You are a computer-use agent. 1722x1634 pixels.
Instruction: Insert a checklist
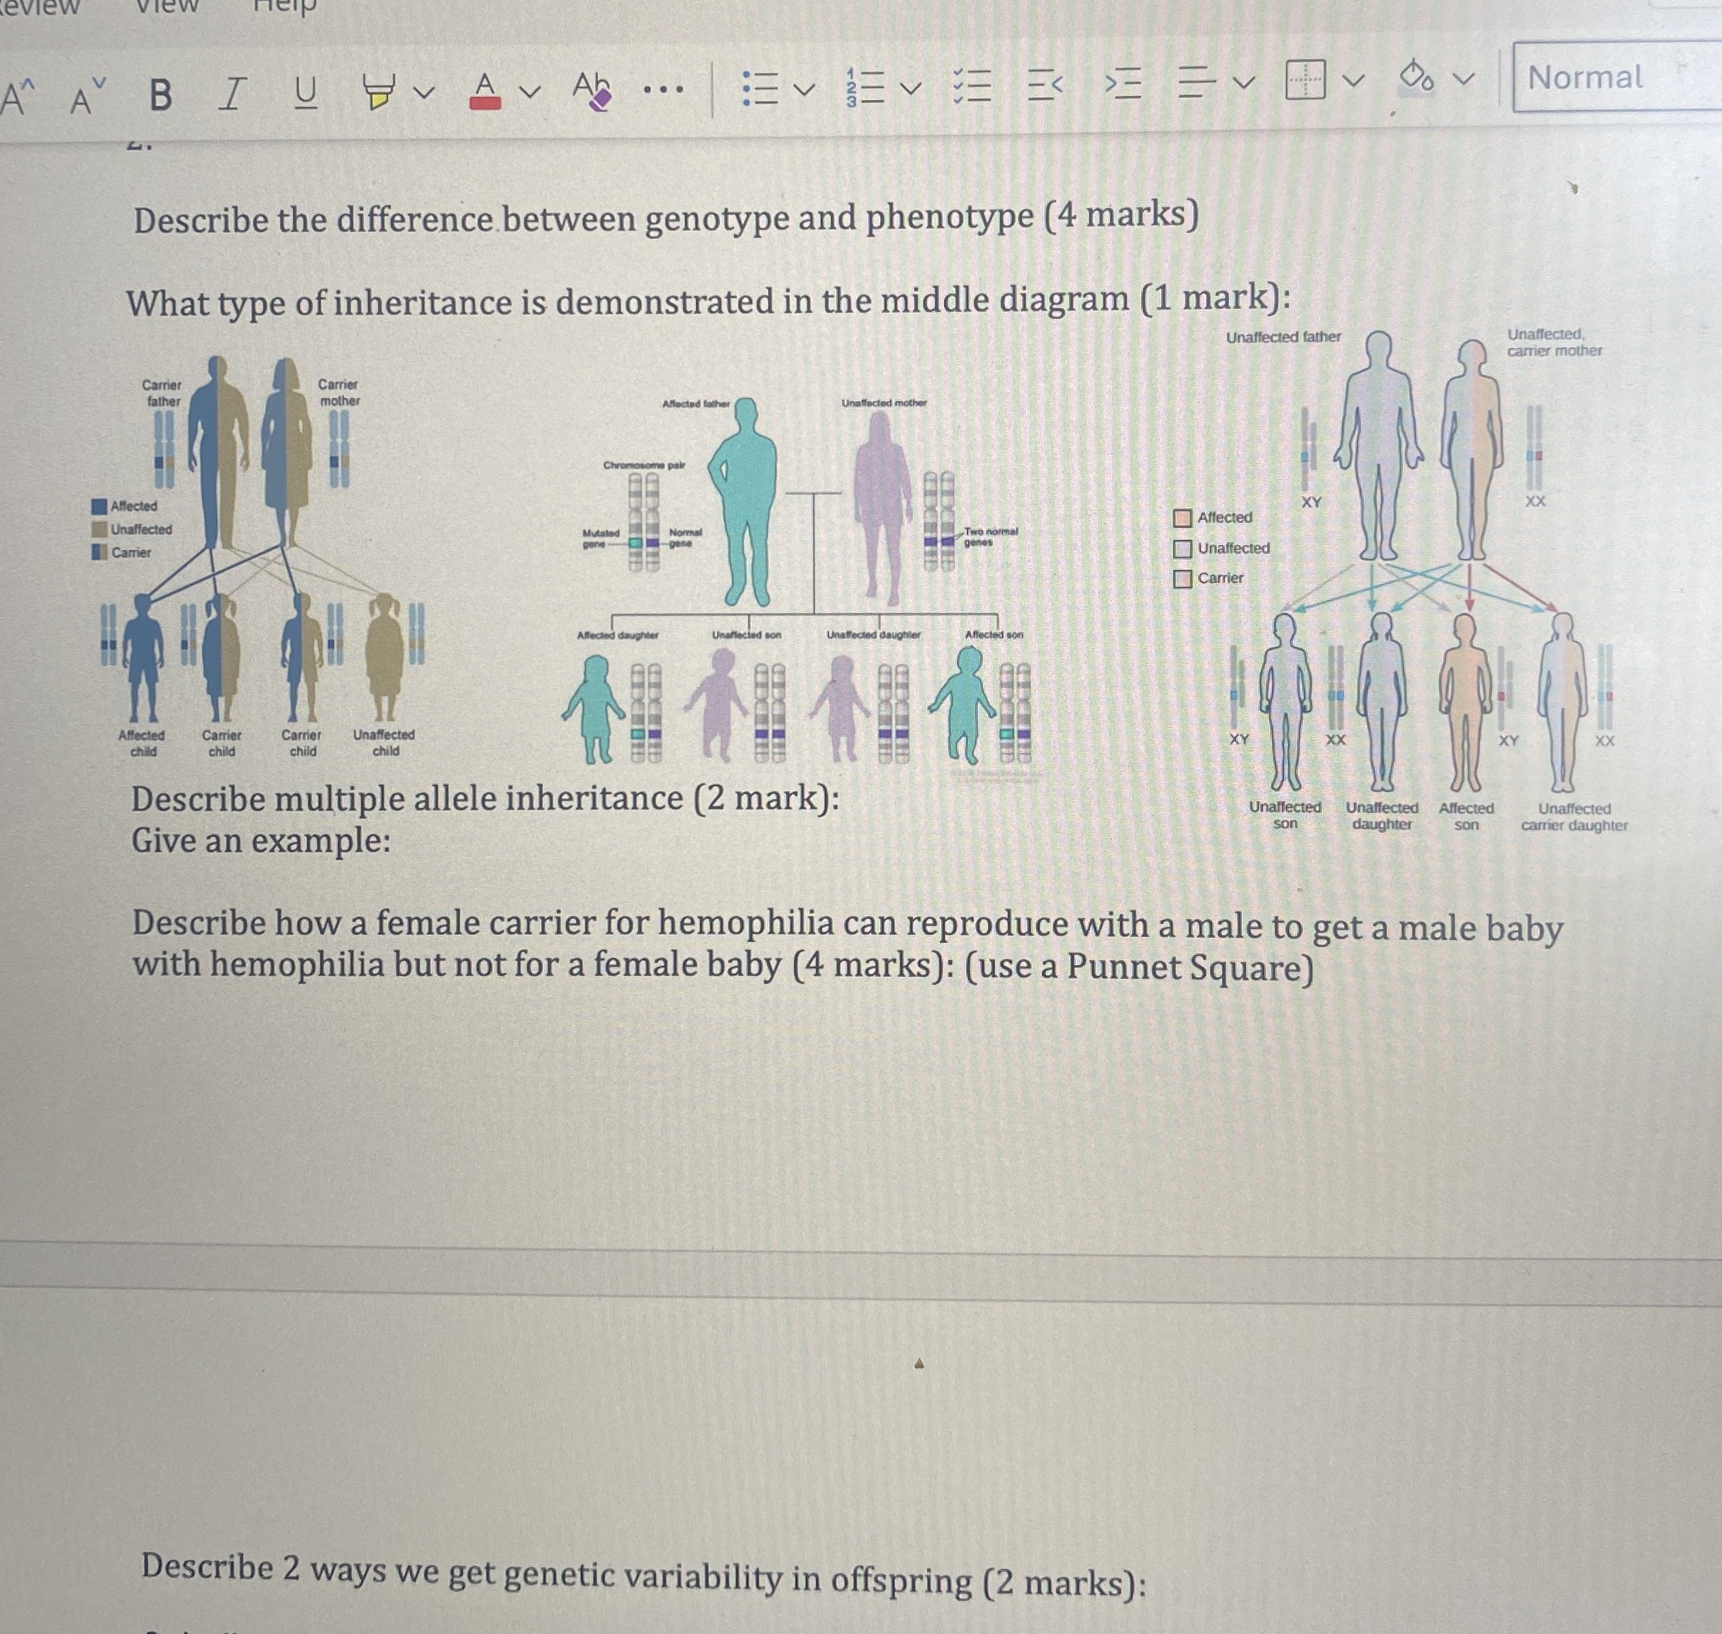(x=972, y=85)
